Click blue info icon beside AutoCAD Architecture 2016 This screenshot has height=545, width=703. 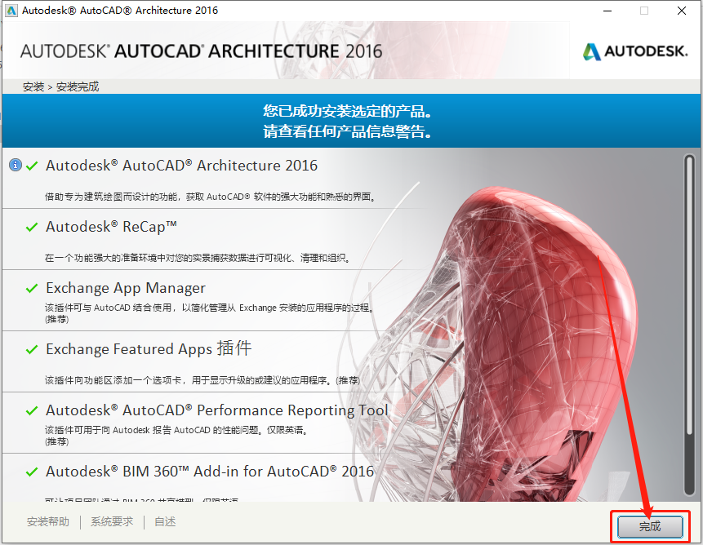16,165
